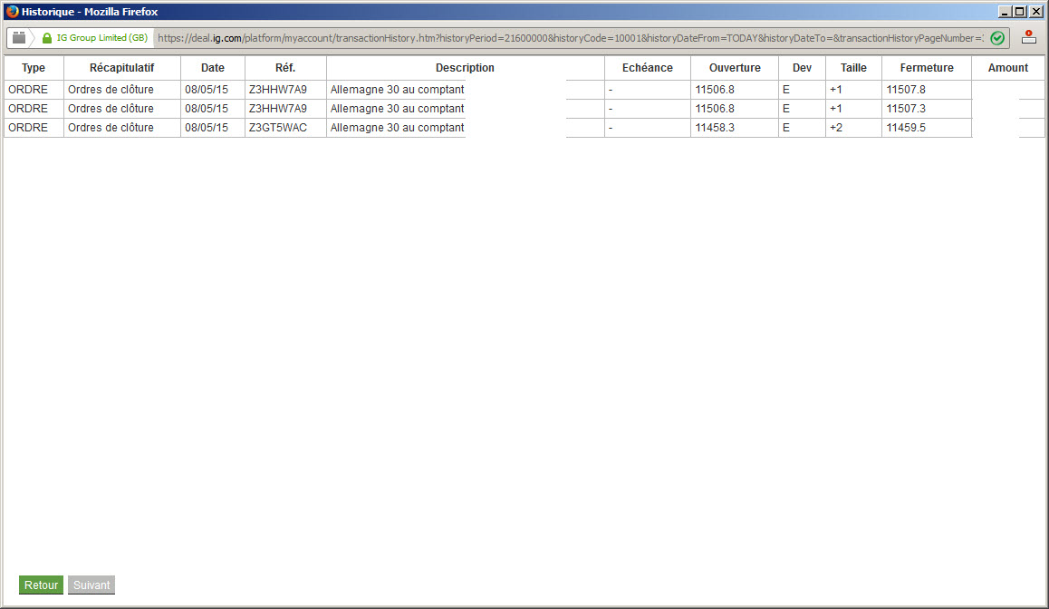This screenshot has width=1049, height=609.
Task: Click Allemagne 30 au comptant in Z3GT5WAC row
Action: [x=397, y=128]
